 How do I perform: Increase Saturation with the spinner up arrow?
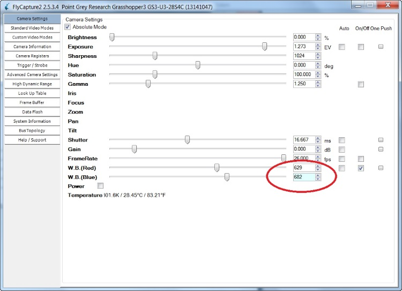pos(318,73)
